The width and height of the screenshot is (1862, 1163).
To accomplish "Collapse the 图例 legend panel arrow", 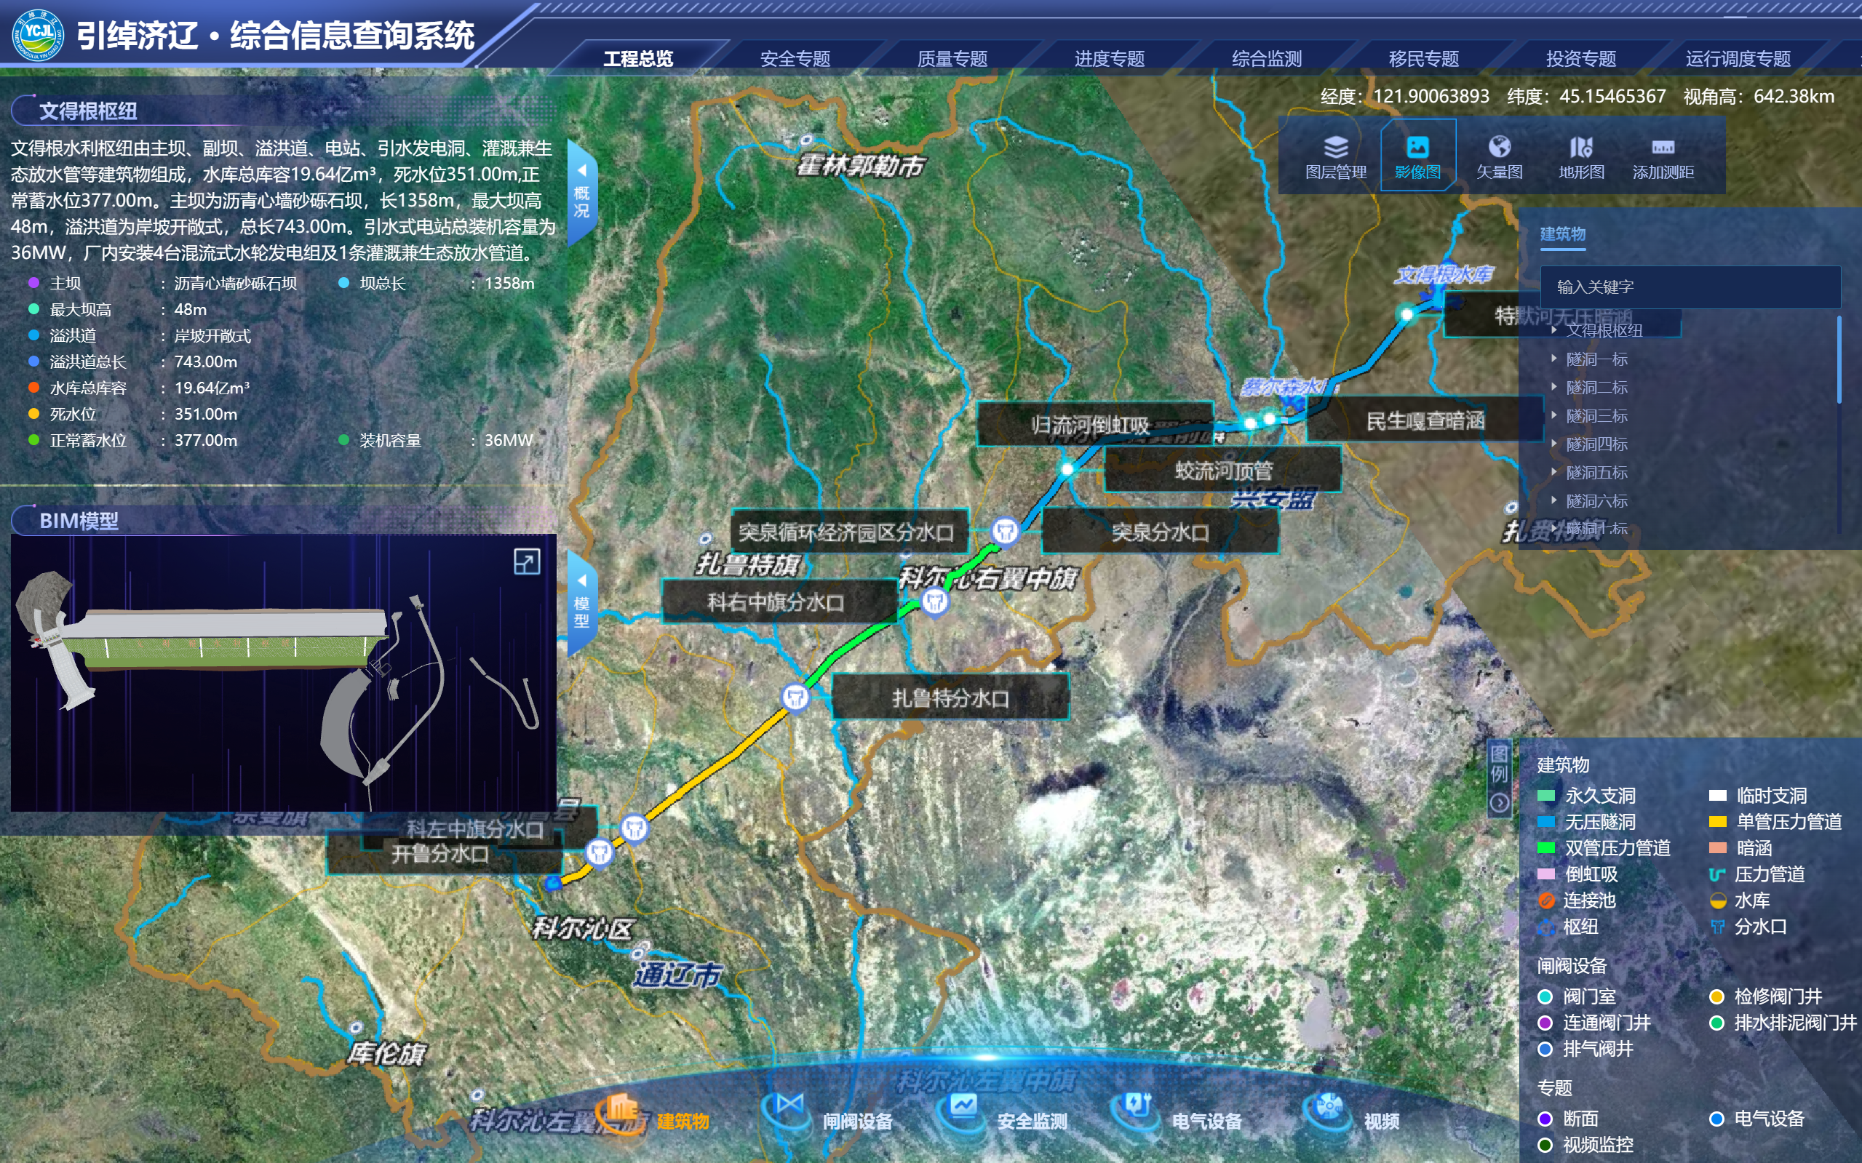I will click(x=1499, y=804).
